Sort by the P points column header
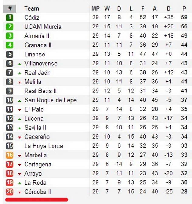Screen dimensions: 192x204 184,8
